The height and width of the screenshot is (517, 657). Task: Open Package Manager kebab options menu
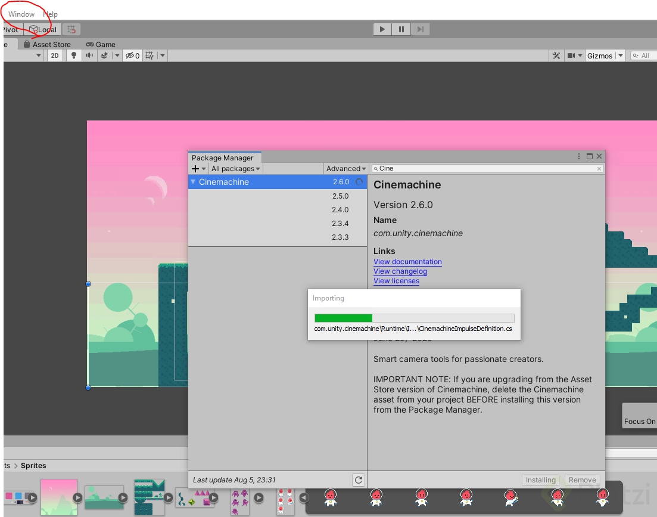pos(578,156)
